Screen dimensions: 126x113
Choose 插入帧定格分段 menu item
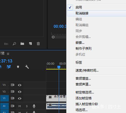(97, 104)
